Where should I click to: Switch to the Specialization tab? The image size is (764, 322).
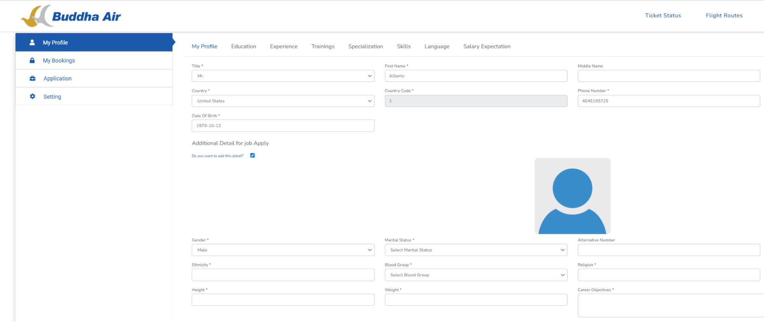tap(365, 46)
